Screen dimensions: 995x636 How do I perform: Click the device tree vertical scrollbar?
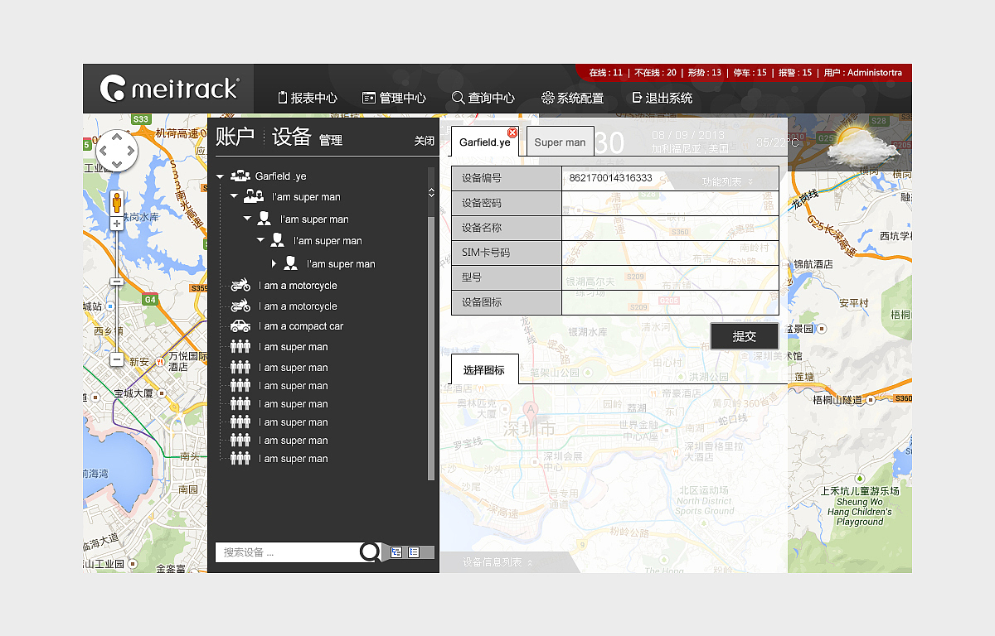[x=431, y=348]
